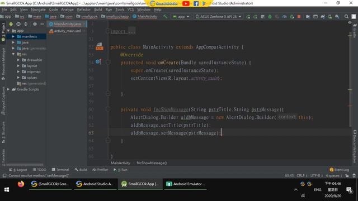358x201 pixels.
Task: Open the TODO tool window
Action: (x=40, y=170)
